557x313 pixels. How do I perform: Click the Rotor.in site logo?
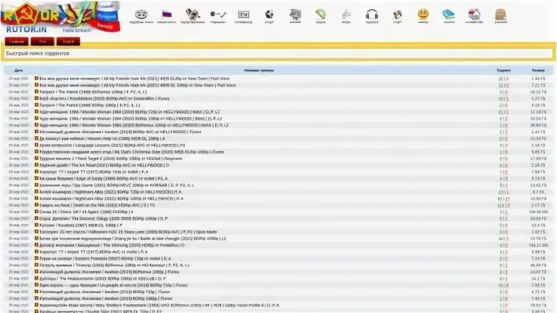coord(60,18)
